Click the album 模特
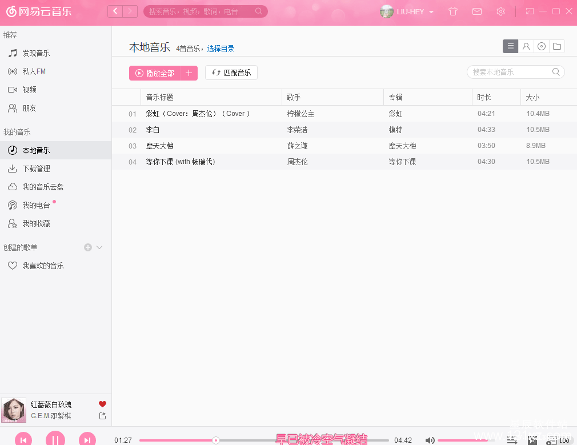 [395, 130]
